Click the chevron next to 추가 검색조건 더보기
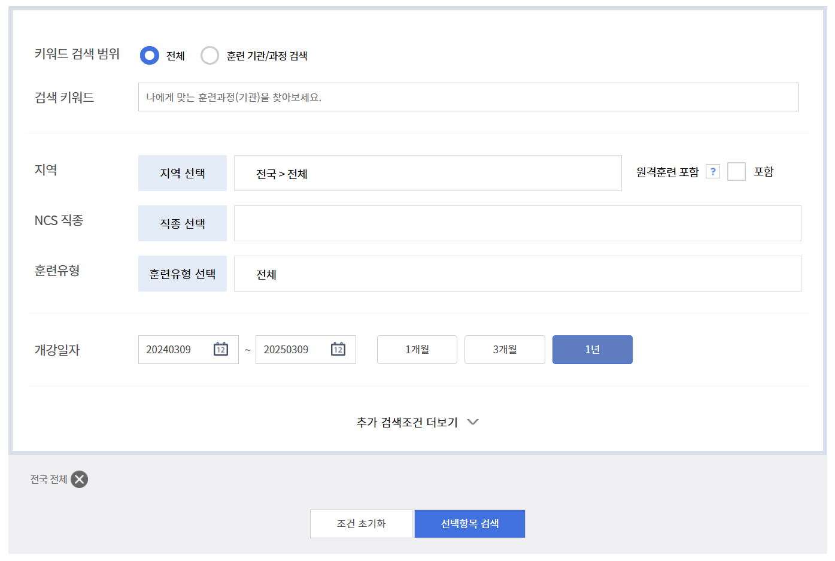This screenshot has height=561, width=835. coord(473,422)
